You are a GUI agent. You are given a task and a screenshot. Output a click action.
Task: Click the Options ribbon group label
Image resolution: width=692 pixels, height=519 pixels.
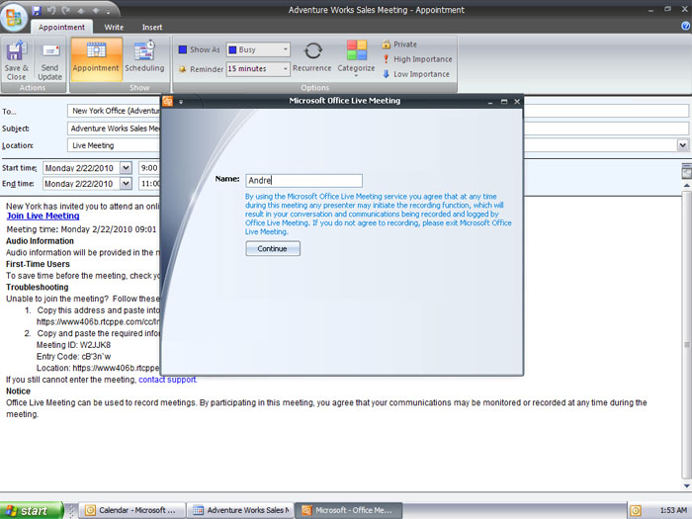(x=314, y=87)
